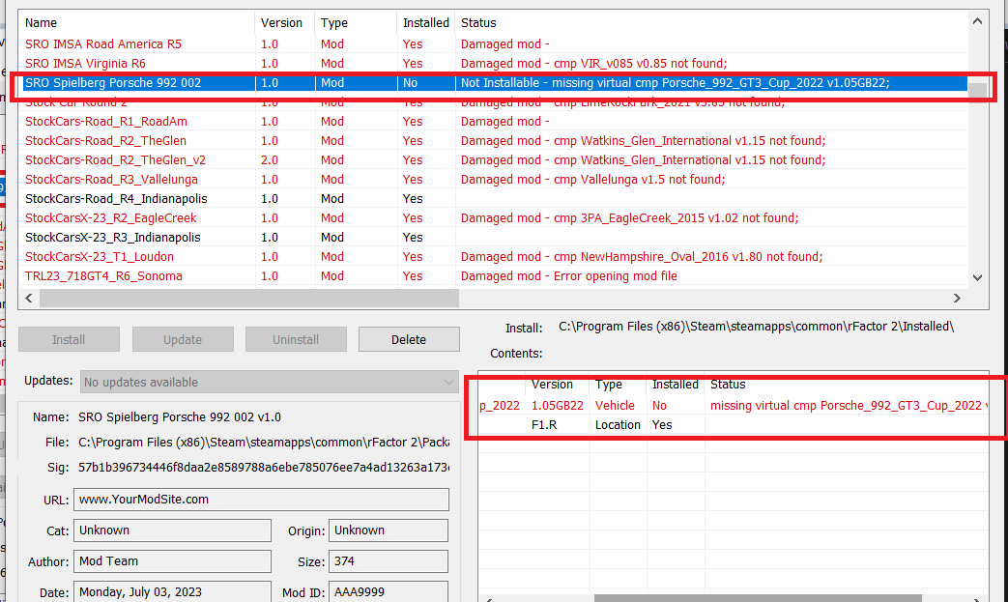
Task: Click the Delete button
Action: pos(408,339)
